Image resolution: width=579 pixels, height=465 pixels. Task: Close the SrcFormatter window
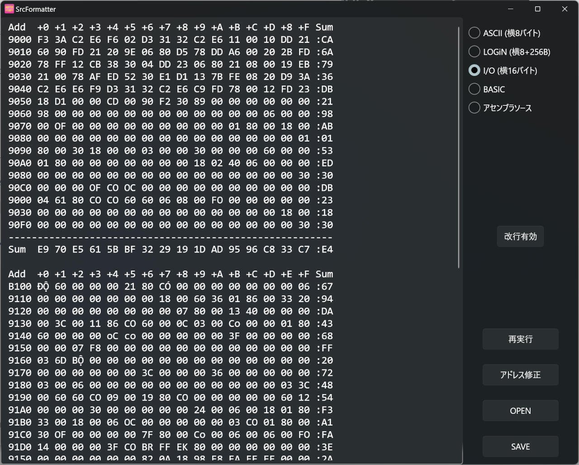coord(565,9)
